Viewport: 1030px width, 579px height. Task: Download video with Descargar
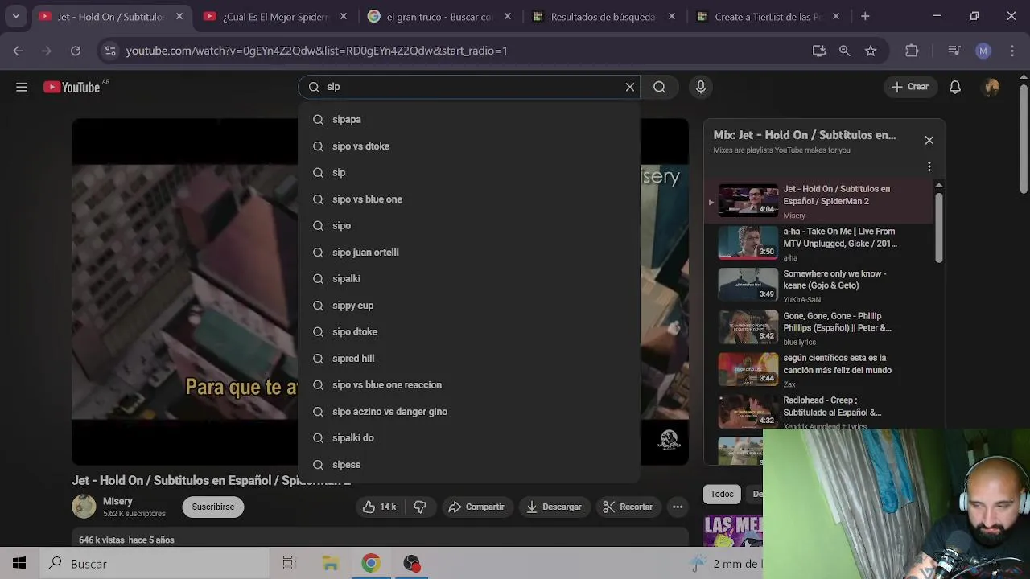554,507
